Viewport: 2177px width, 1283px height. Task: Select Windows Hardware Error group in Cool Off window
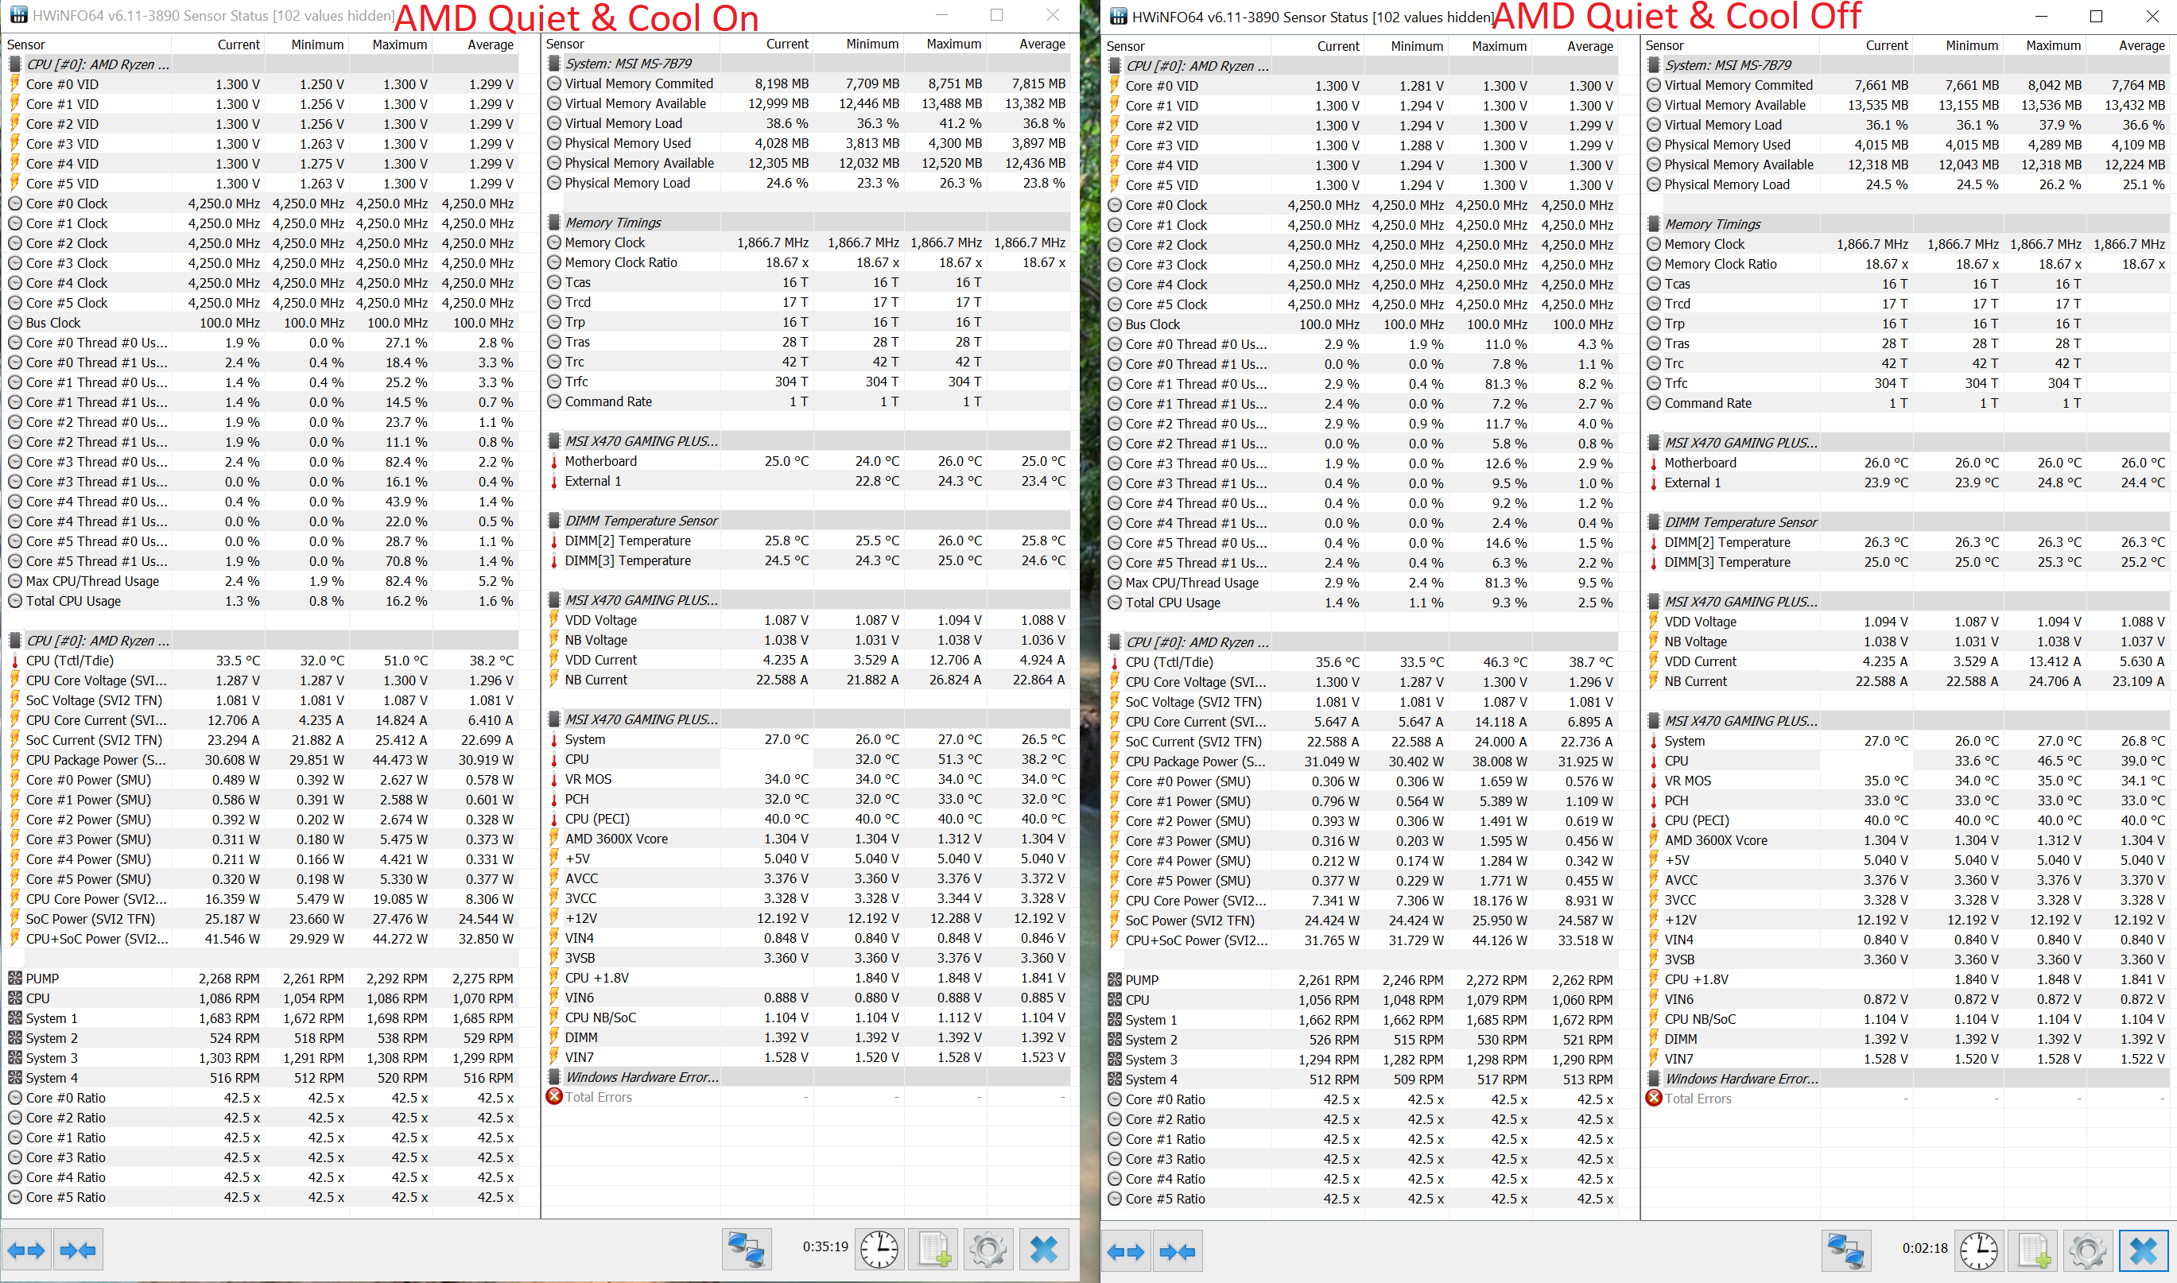[1740, 1079]
